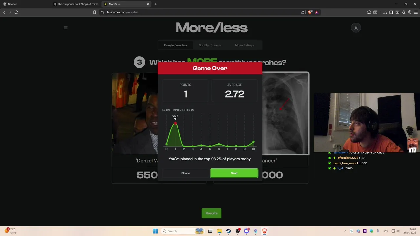Close the More/less tab

148,4
